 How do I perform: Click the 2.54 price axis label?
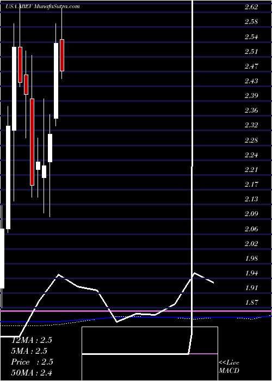click(251, 36)
